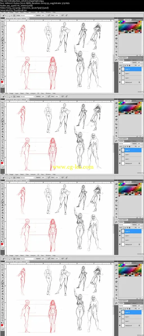Click Background layer thumbnail in third frame
144x336 pixels.
[123, 244]
